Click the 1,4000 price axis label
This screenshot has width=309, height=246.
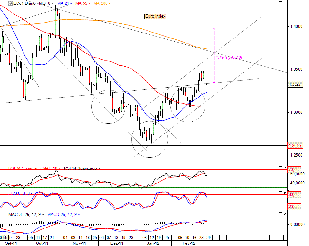296,26
